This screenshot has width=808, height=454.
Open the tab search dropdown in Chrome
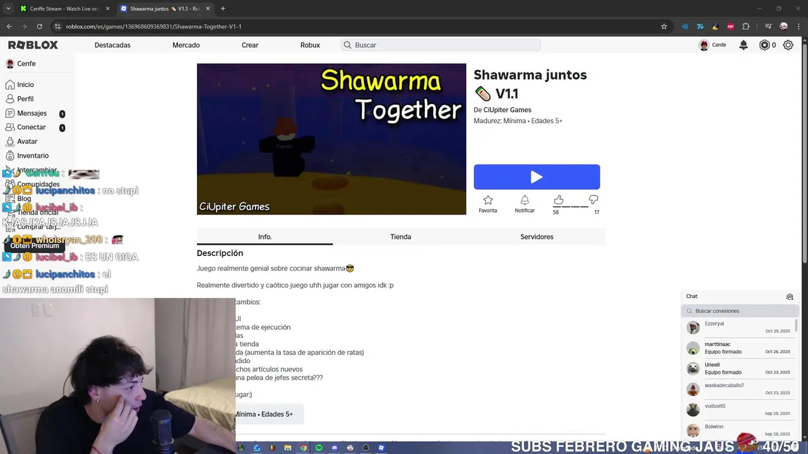point(8,9)
